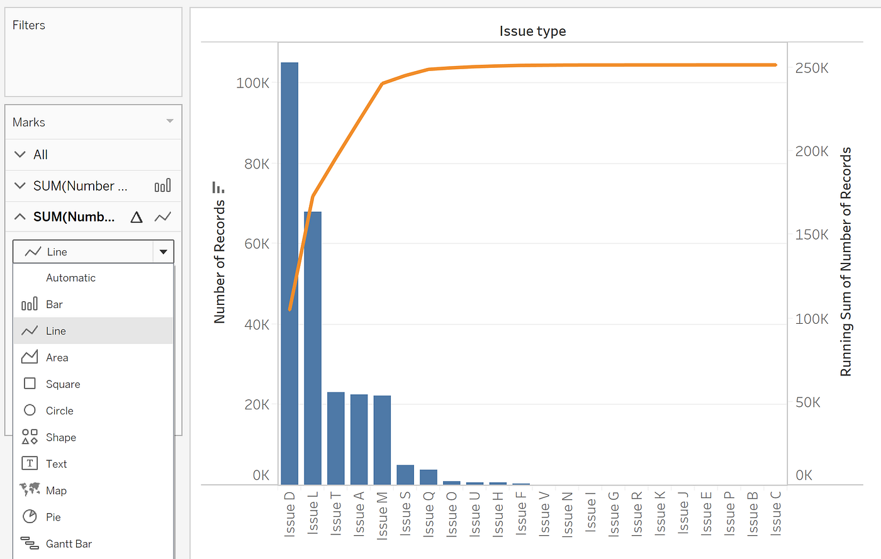Viewport: 881px width, 559px height.
Task: Open the Line mark type dropdown arrow
Action: point(163,251)
